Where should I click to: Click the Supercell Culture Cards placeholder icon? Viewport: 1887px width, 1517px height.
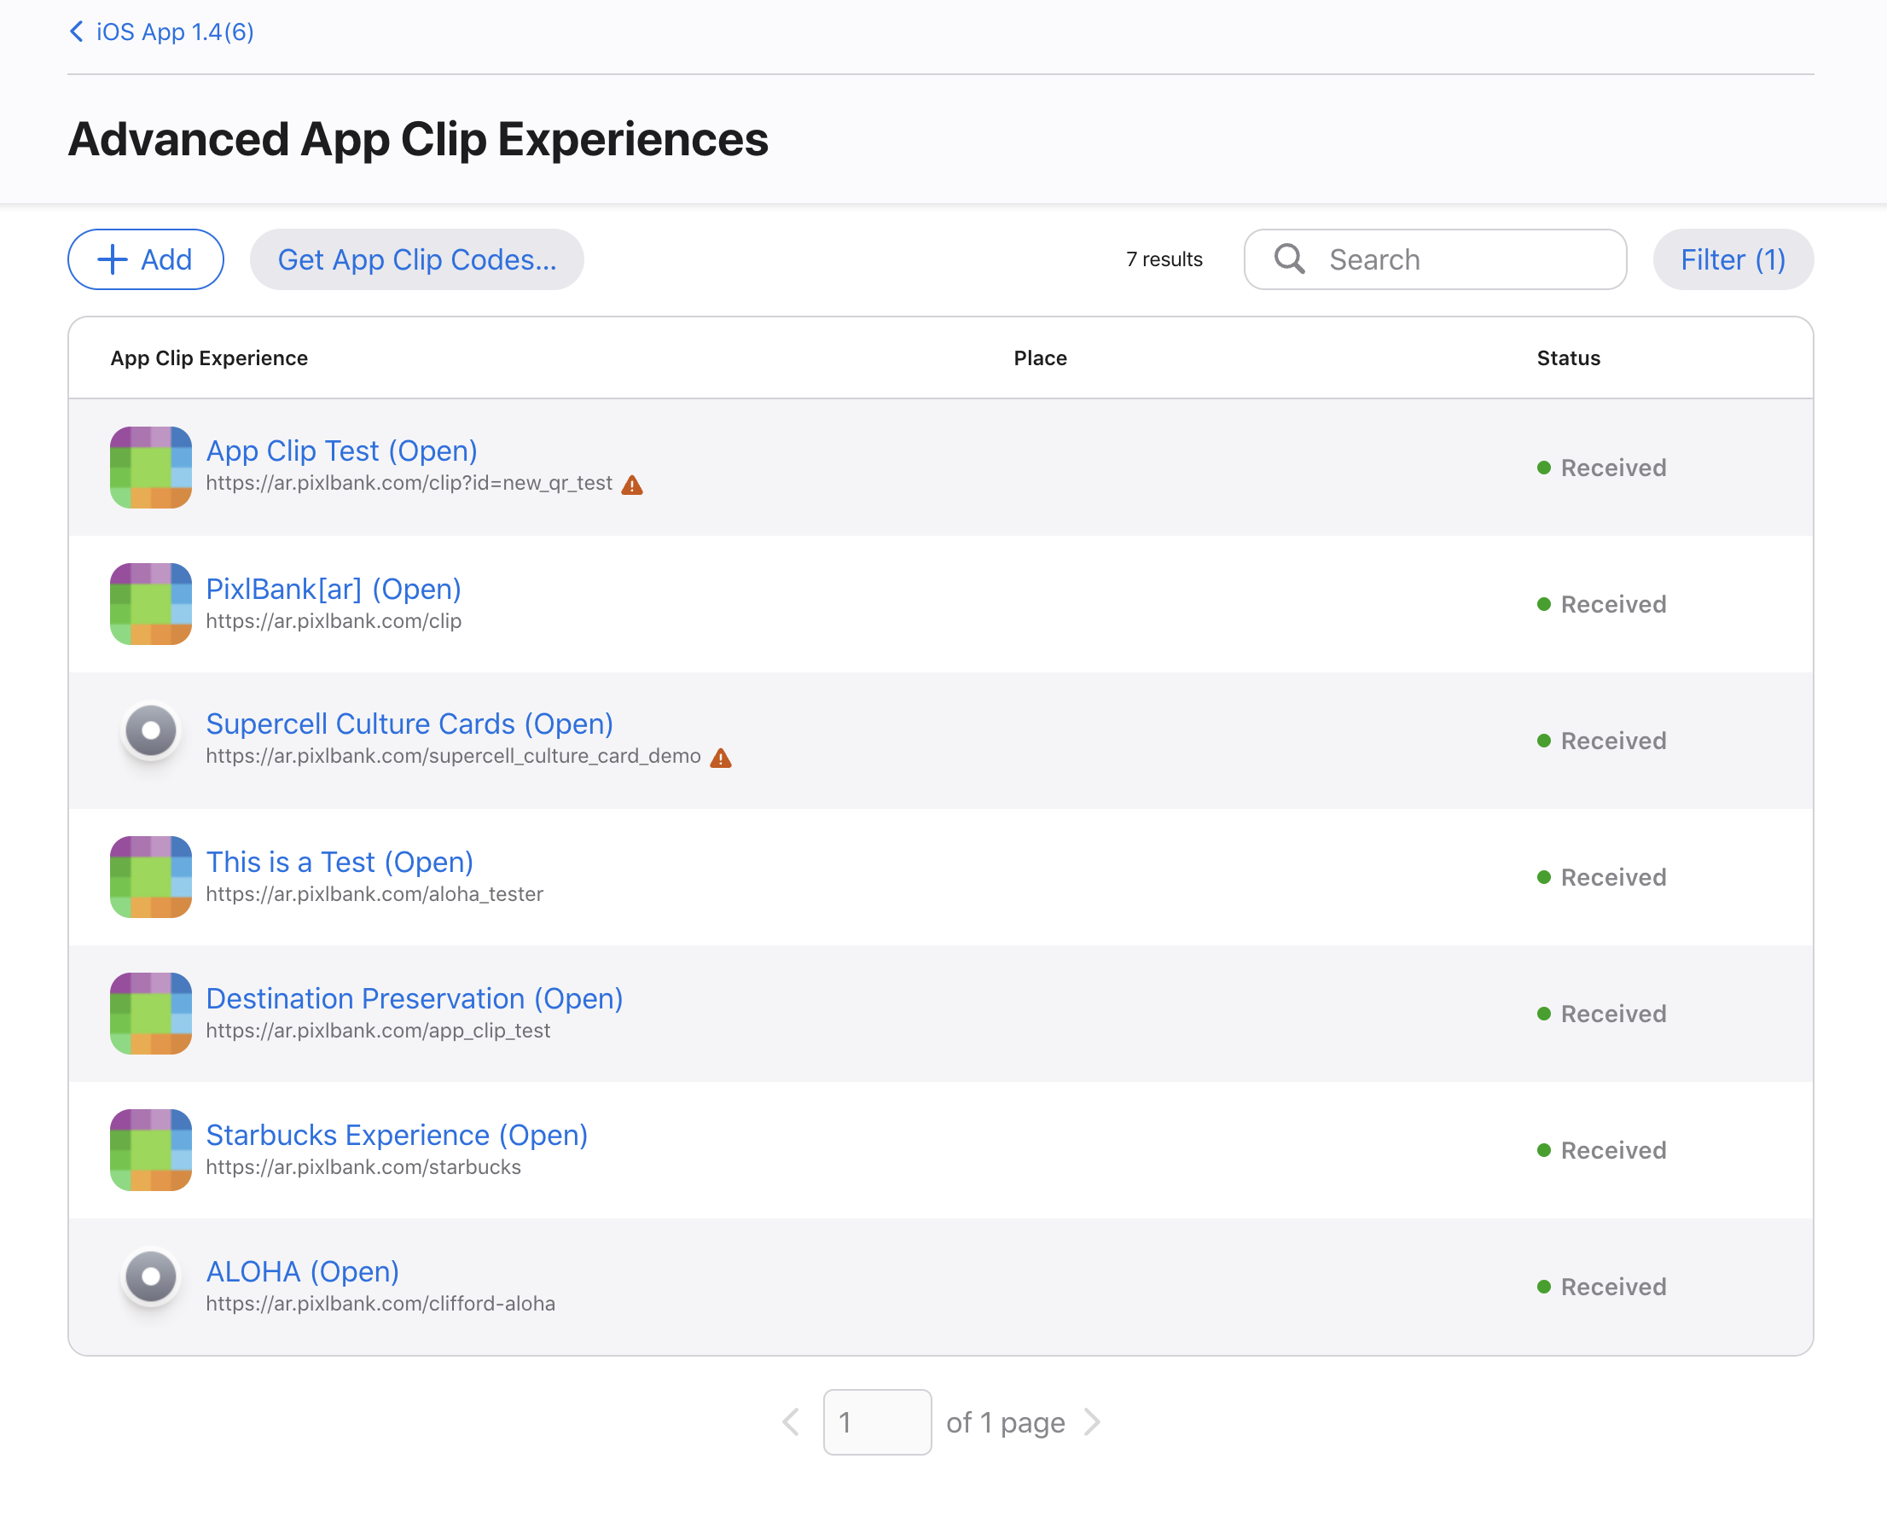click(x=150, y=731)
